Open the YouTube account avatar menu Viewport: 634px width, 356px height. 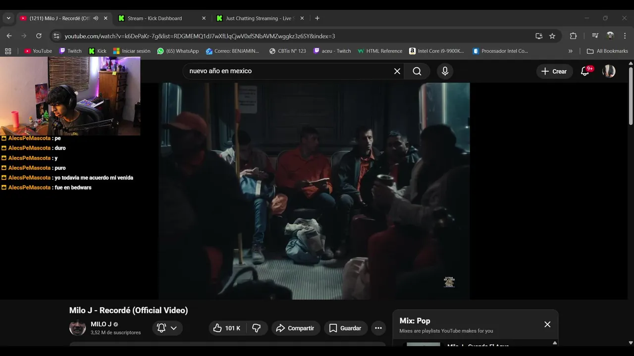coord(609,71)
